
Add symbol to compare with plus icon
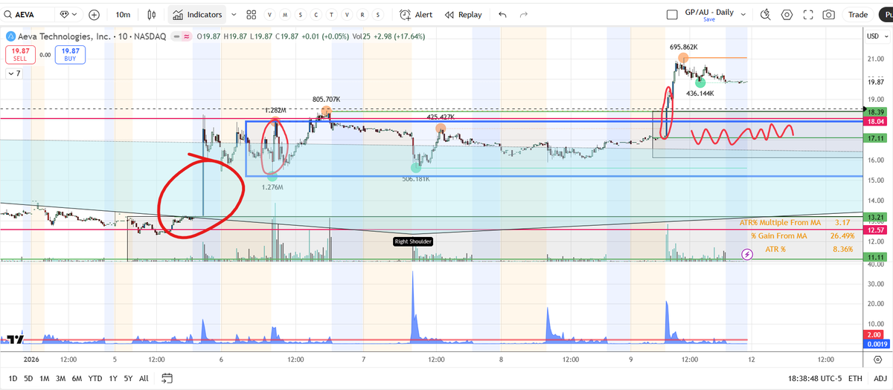click(95, 14)
